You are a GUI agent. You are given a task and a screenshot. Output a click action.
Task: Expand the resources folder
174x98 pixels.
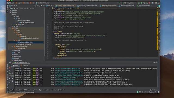click(14, 24)
